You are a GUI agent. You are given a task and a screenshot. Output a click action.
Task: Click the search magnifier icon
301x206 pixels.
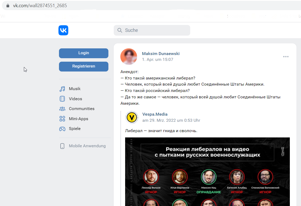pos(120,30)
